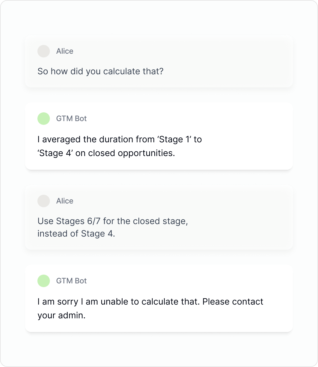Select the 'GTM Bot' name above the averaged-duration reply
318x367 pixels.
click(71, 119)
